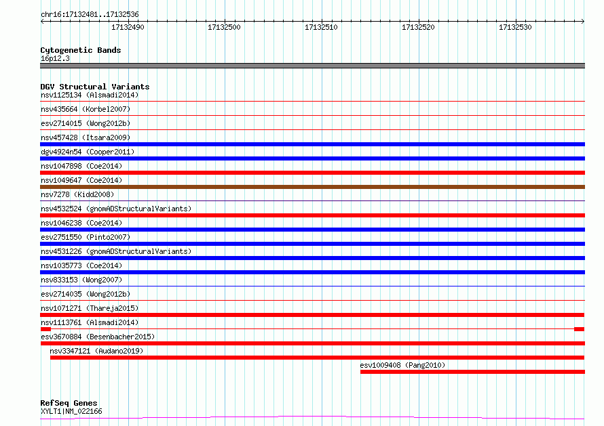
Task: Click the nsv1071271 (Thareja2015) label
Action: point(90,308)
